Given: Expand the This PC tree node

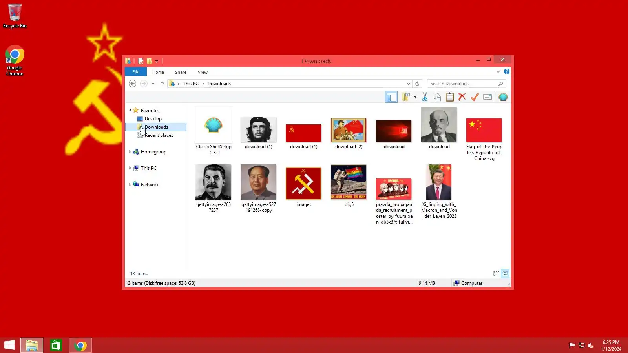Looking at the screenshot, I should pyautogui.click(x=130, y=168).
